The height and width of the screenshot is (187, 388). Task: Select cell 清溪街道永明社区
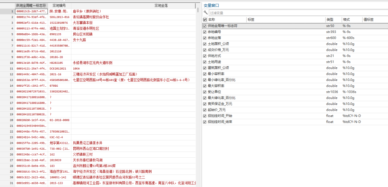point(134,28)
